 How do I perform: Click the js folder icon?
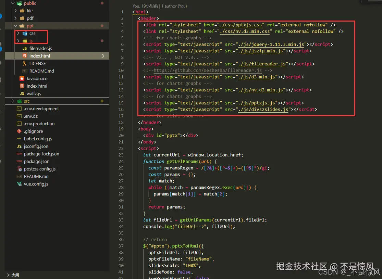[x=25, y=41]
